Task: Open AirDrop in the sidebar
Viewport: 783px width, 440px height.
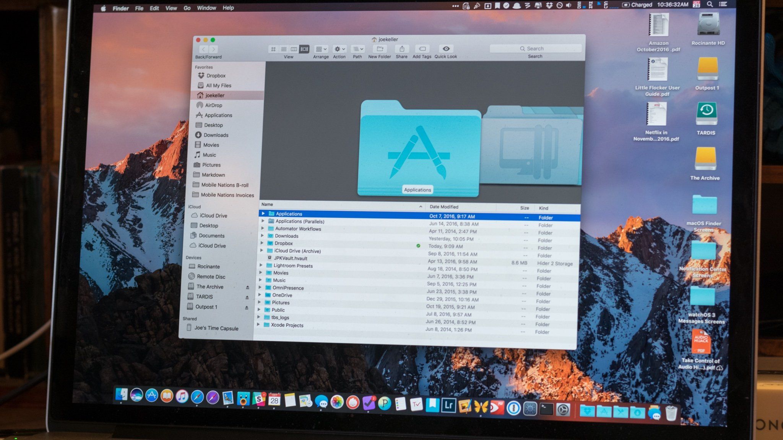Action: click(x=213, y=105)
